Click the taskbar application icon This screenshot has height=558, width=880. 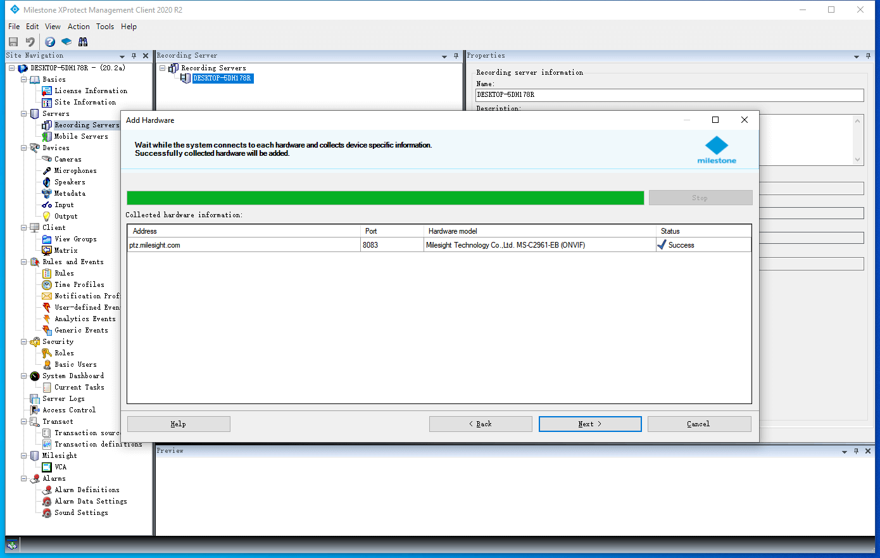(12, 545)
